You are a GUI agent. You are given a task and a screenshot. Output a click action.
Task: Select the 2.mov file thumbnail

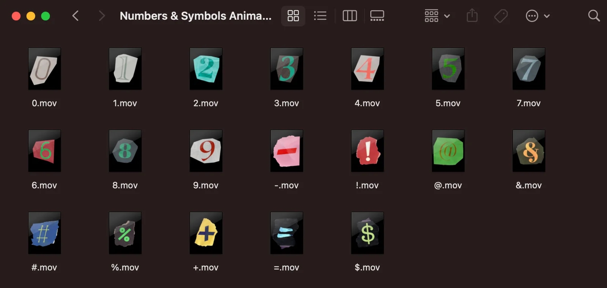click(206, 69)
